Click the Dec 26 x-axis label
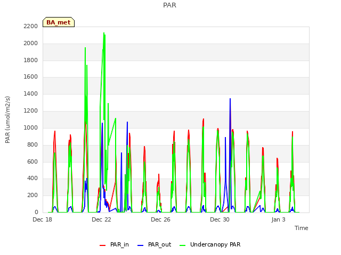Viewport: 341px width, 255px height. 161,219
